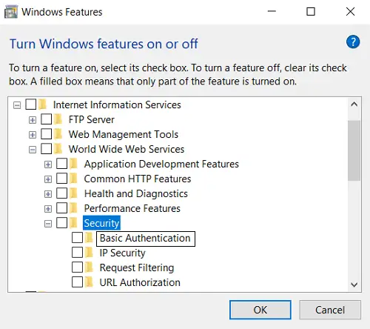Screen dimensions: 370x329
Task: Click the folder icon next to IP Security
Action: pyautogui.click(x=89, y=253)
